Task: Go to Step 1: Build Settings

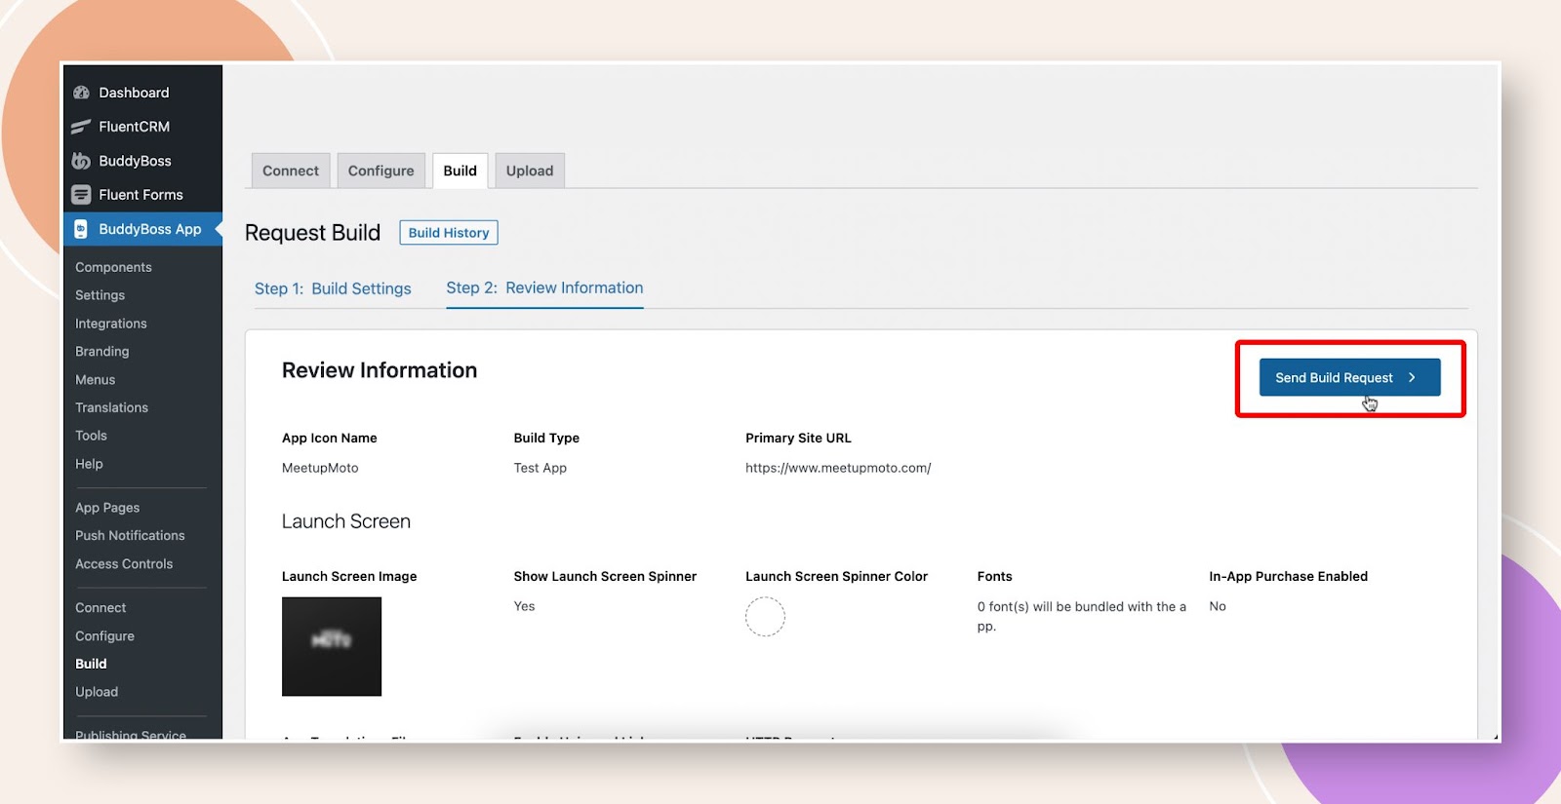Action: click(333, 288)
